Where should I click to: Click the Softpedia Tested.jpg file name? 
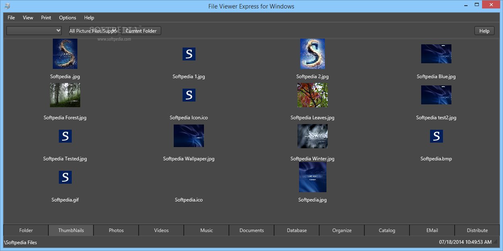click(x=65, y=159)
